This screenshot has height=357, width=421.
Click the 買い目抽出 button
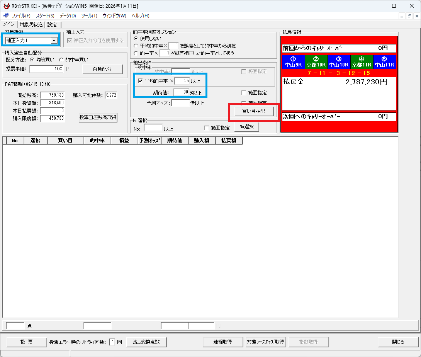[254, 111]
